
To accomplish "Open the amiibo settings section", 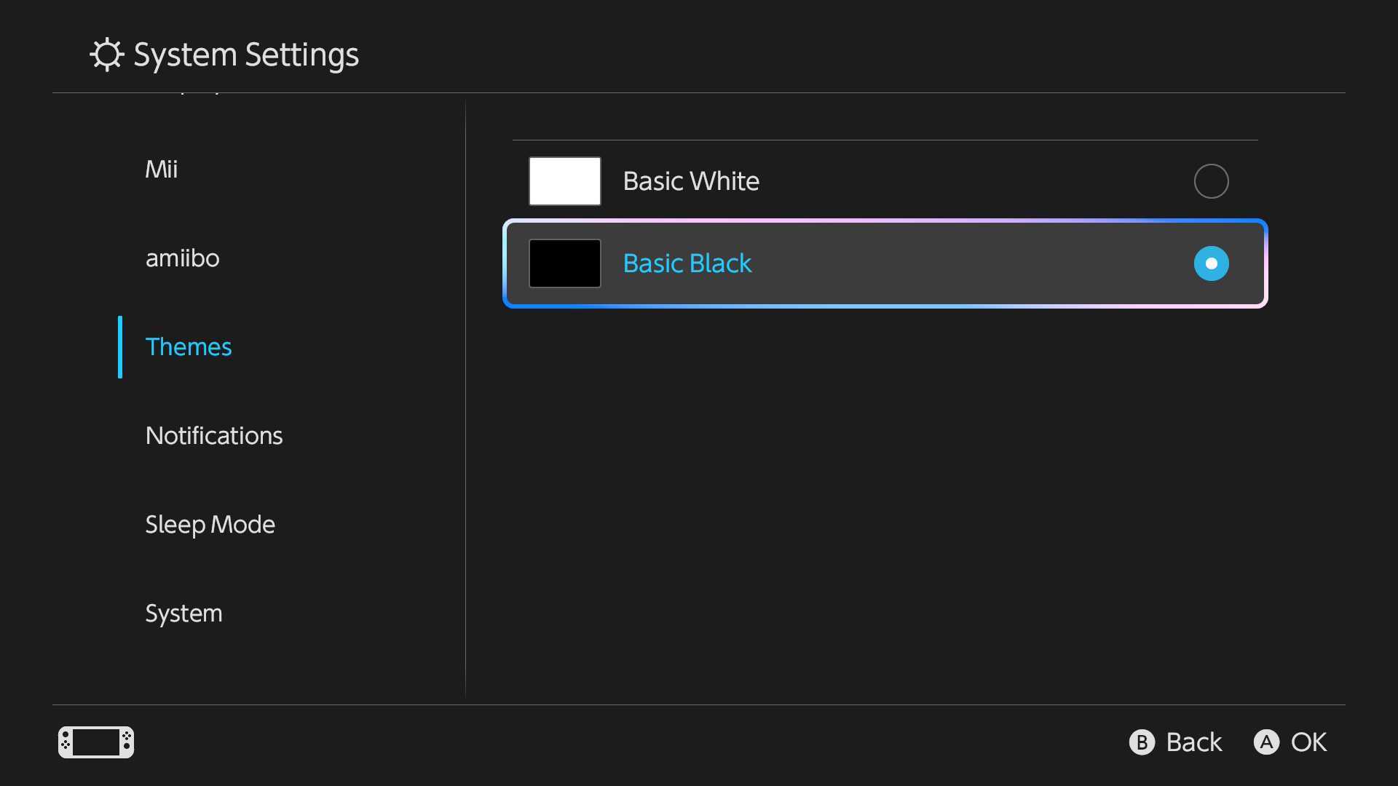I will coord(182,258).
